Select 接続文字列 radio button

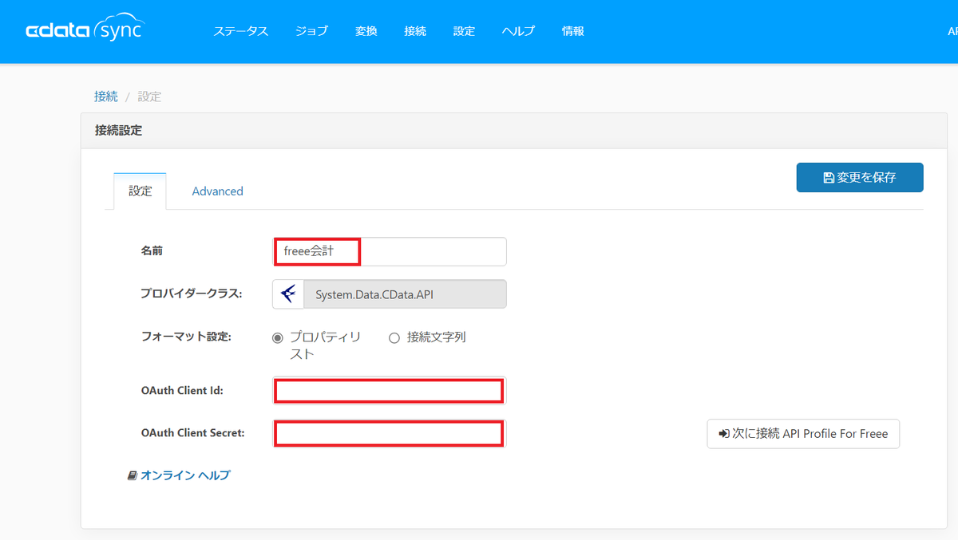tap(394, 337)
